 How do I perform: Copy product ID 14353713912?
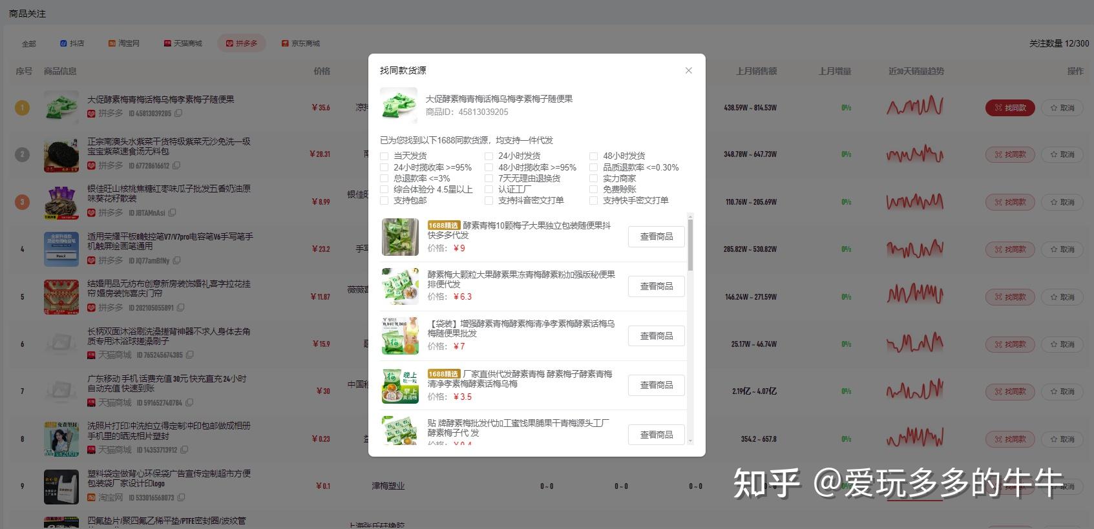[184, 450]
